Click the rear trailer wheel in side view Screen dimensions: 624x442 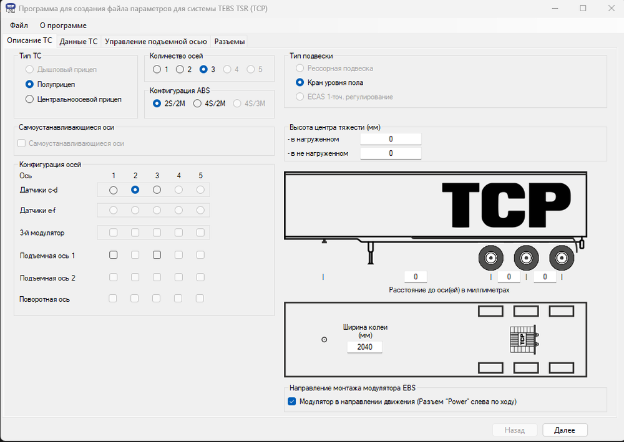(562, 258)
